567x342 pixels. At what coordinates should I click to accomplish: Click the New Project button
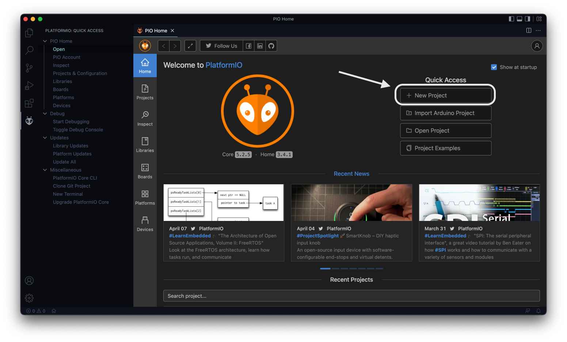(446, 95)
